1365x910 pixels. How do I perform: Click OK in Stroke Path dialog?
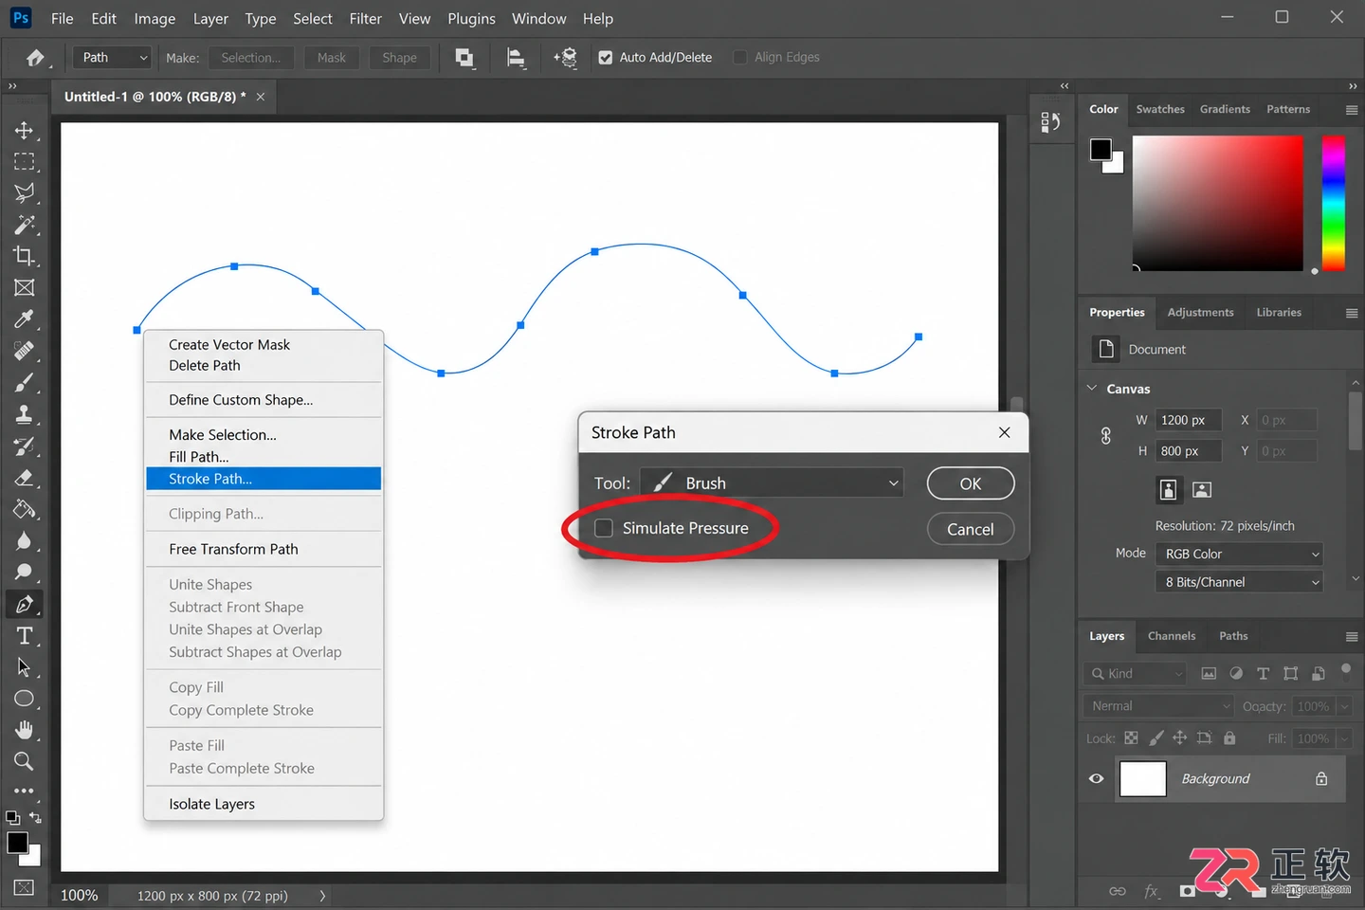click(x=971, y=483)
